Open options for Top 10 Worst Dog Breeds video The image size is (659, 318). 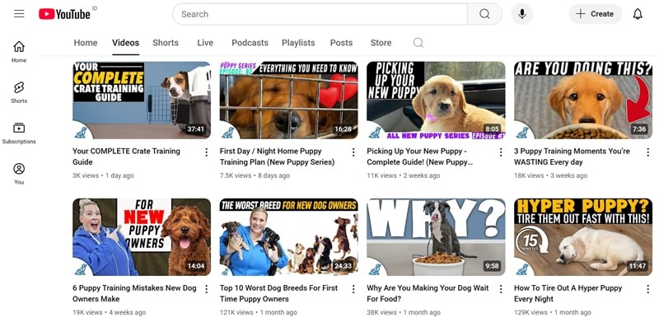click(353, 289)
